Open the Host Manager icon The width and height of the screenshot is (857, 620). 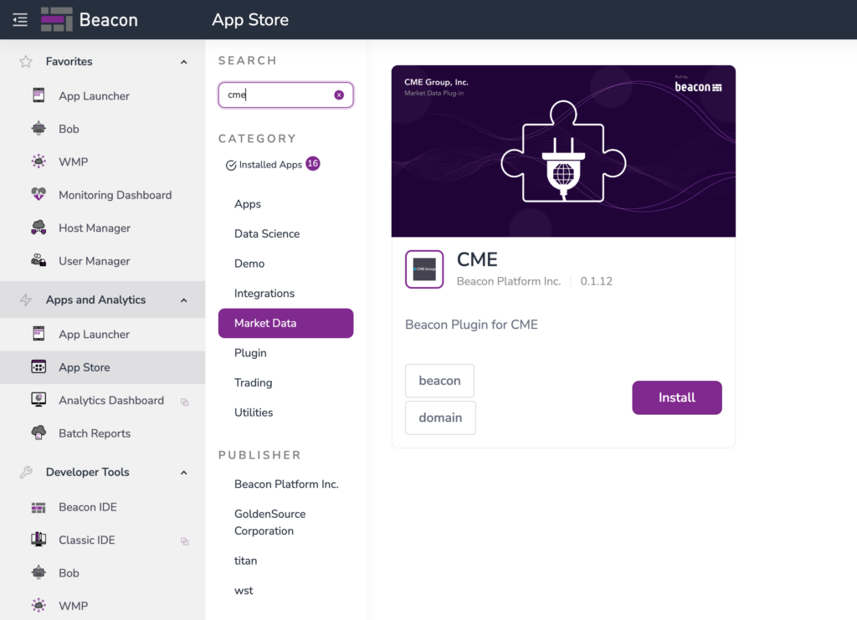coord(38,228)
